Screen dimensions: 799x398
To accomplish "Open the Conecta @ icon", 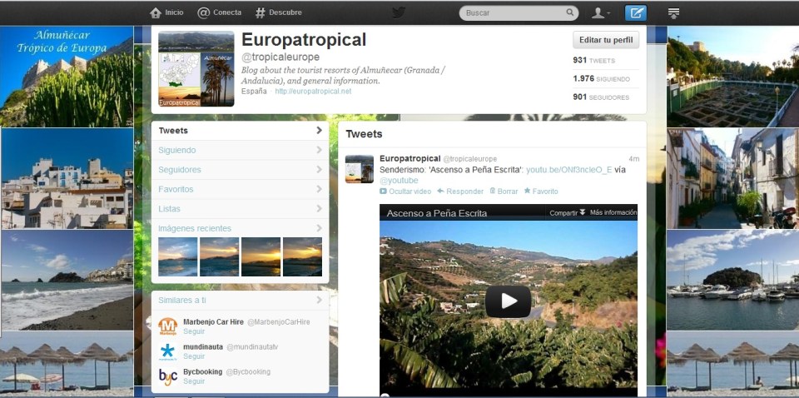I will [204, 12].
